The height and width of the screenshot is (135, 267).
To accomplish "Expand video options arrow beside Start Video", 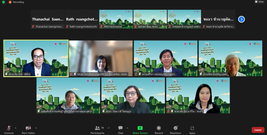I will pyautogui.click(x=36, y=128).
